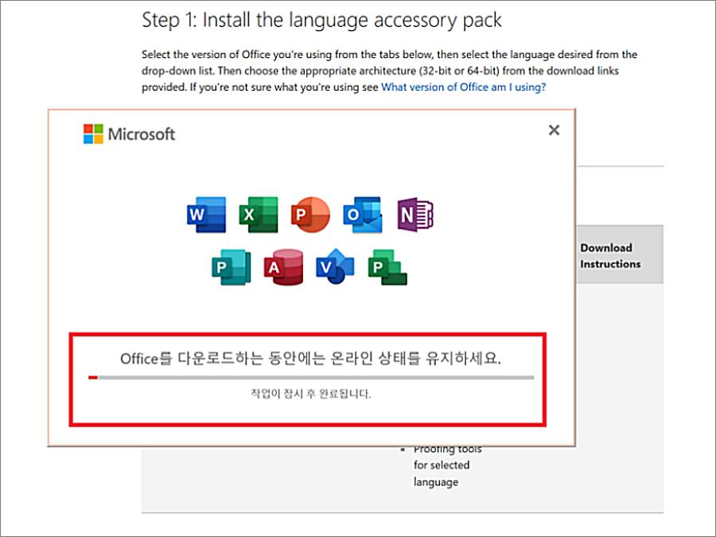The width and height of the screenshot is (716, 537).
Task: Click the 'for selected language' text on webpage
Action: [442, 473]
